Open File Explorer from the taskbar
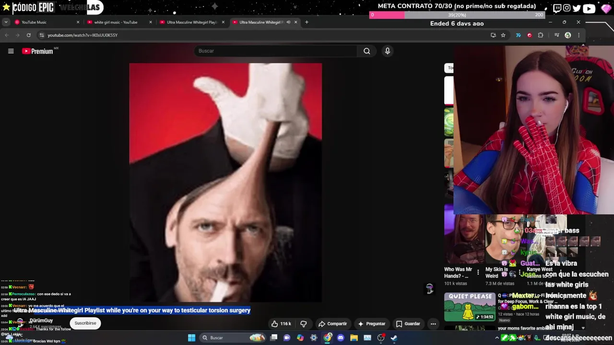 pyautogui.click(x=354, y=338)
